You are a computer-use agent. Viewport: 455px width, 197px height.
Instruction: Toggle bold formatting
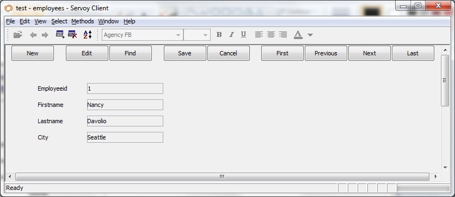(219, 35)
